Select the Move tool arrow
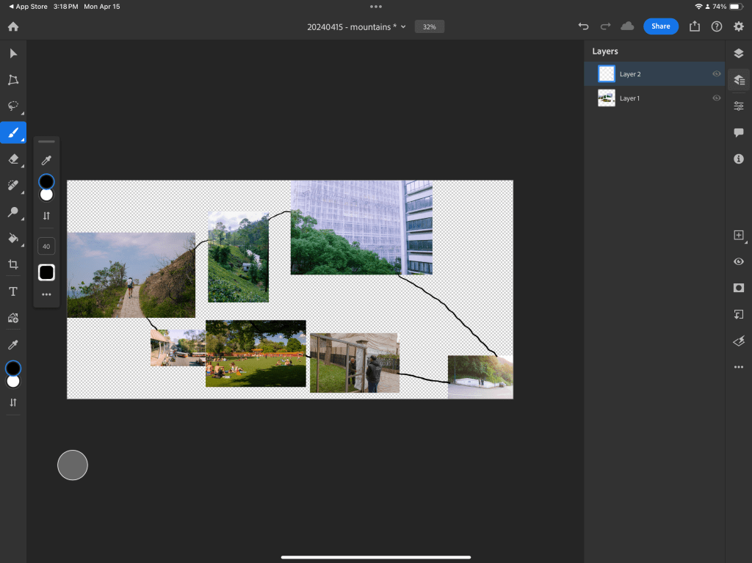The height and width of the screenshot is (563, 752). click(x=13, y=54)
